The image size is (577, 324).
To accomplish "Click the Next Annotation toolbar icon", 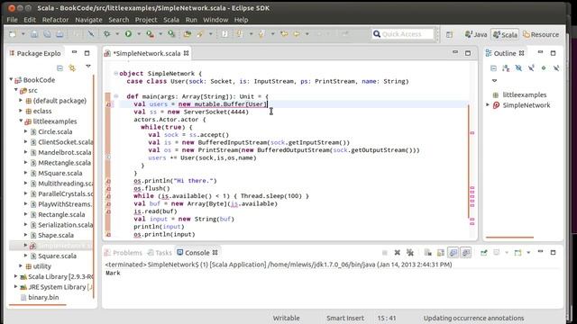I will [240, 34].
